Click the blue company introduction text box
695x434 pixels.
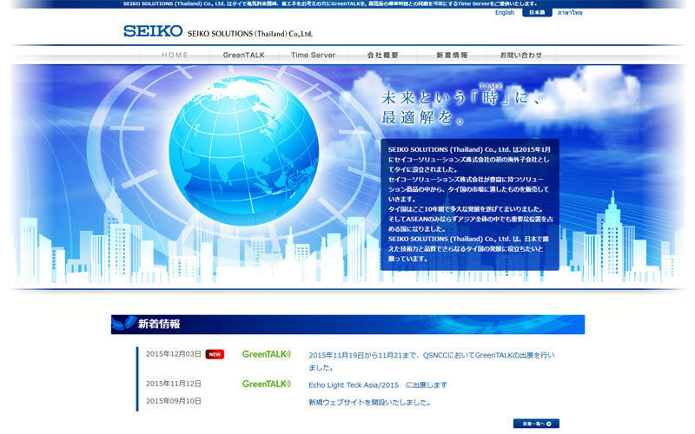(x=470, y=205)
